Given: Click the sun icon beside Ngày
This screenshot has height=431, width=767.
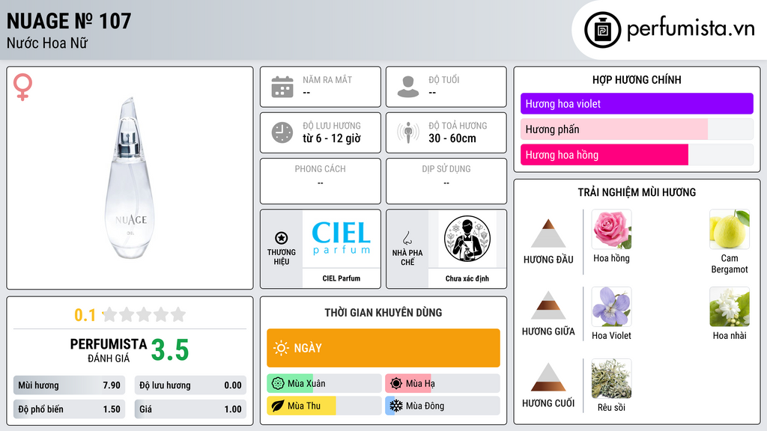Looking at the screenshot, I should pos(282,348).
